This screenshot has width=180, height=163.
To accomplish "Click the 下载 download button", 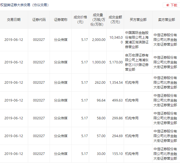I will [x=172, y=5].
